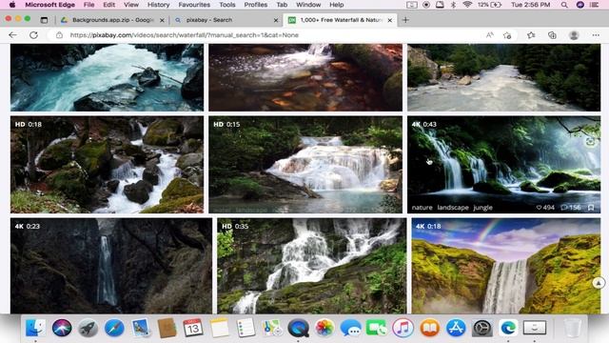Open the Favourites list icon

click(x=531, y=35)
